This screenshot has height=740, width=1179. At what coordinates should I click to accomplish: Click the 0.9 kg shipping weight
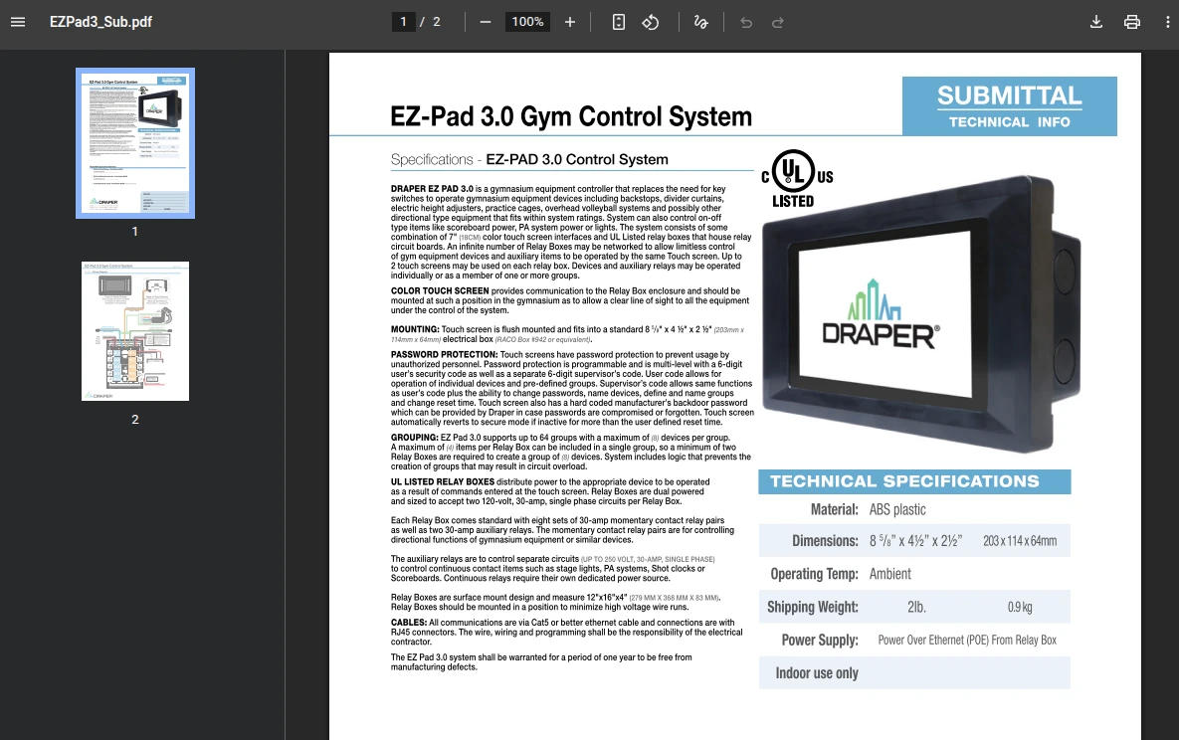tap(1020, 607)
